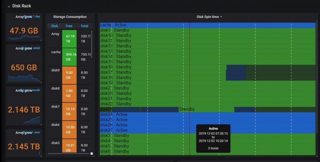Select the 2.146 TB monthly grow stat

click(24, 110)
